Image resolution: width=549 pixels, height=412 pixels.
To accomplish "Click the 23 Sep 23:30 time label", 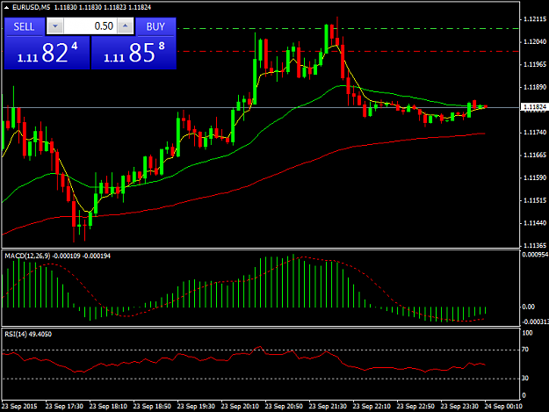I will (x=459, y=407).
